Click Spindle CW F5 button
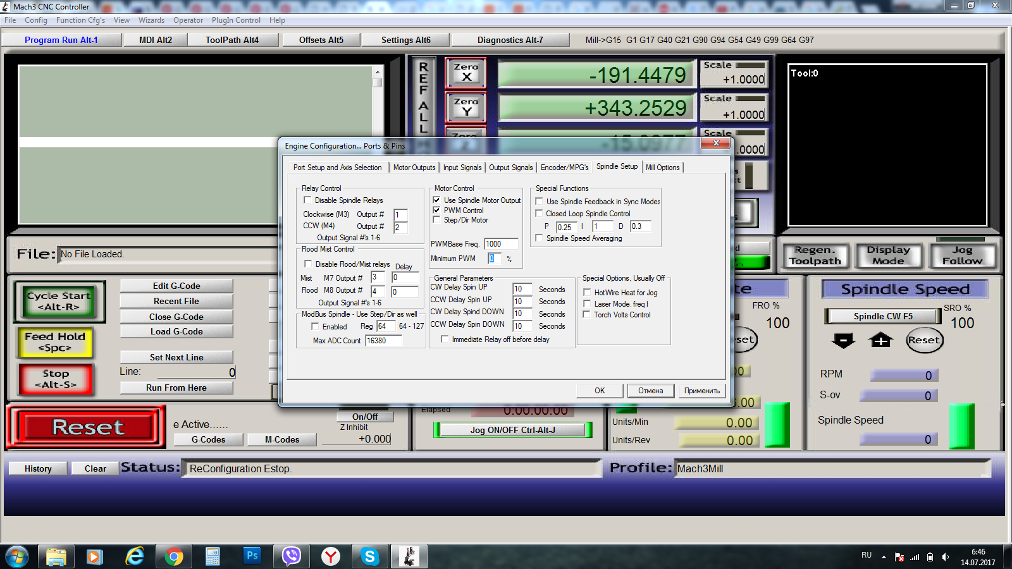The width and height of the screenshot is (1012, 569). click(x=883, y=316)
